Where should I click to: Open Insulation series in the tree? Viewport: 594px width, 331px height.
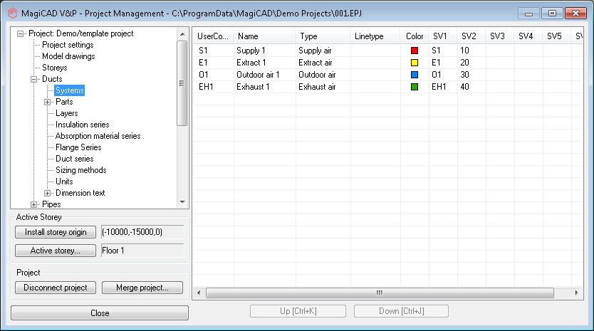82,125
